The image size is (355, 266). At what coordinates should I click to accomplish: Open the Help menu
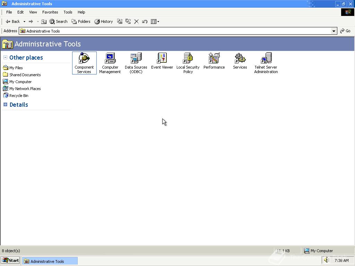pos(81,12)
